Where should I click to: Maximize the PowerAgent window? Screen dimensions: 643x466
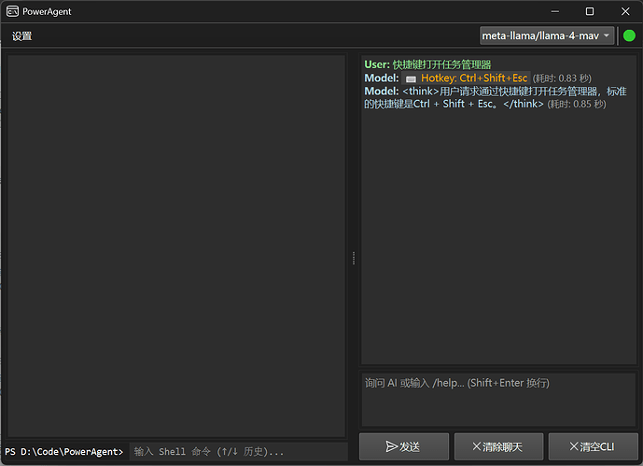pos(589,11)
